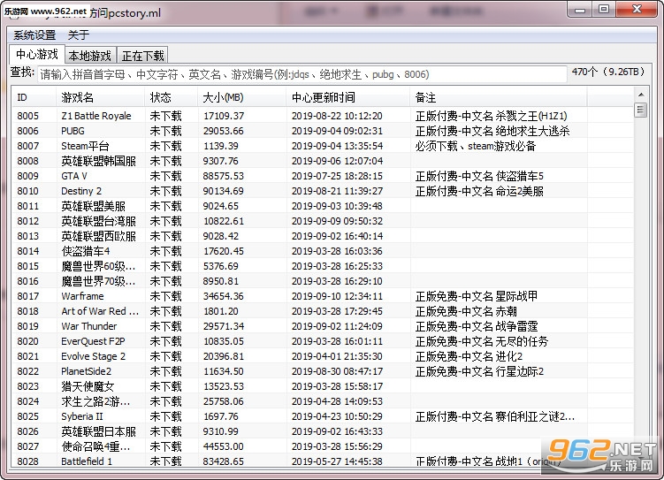Sort by the 大小(MB) column header
Viewport: 664px width, 480px height.
[x=241, y=98]
